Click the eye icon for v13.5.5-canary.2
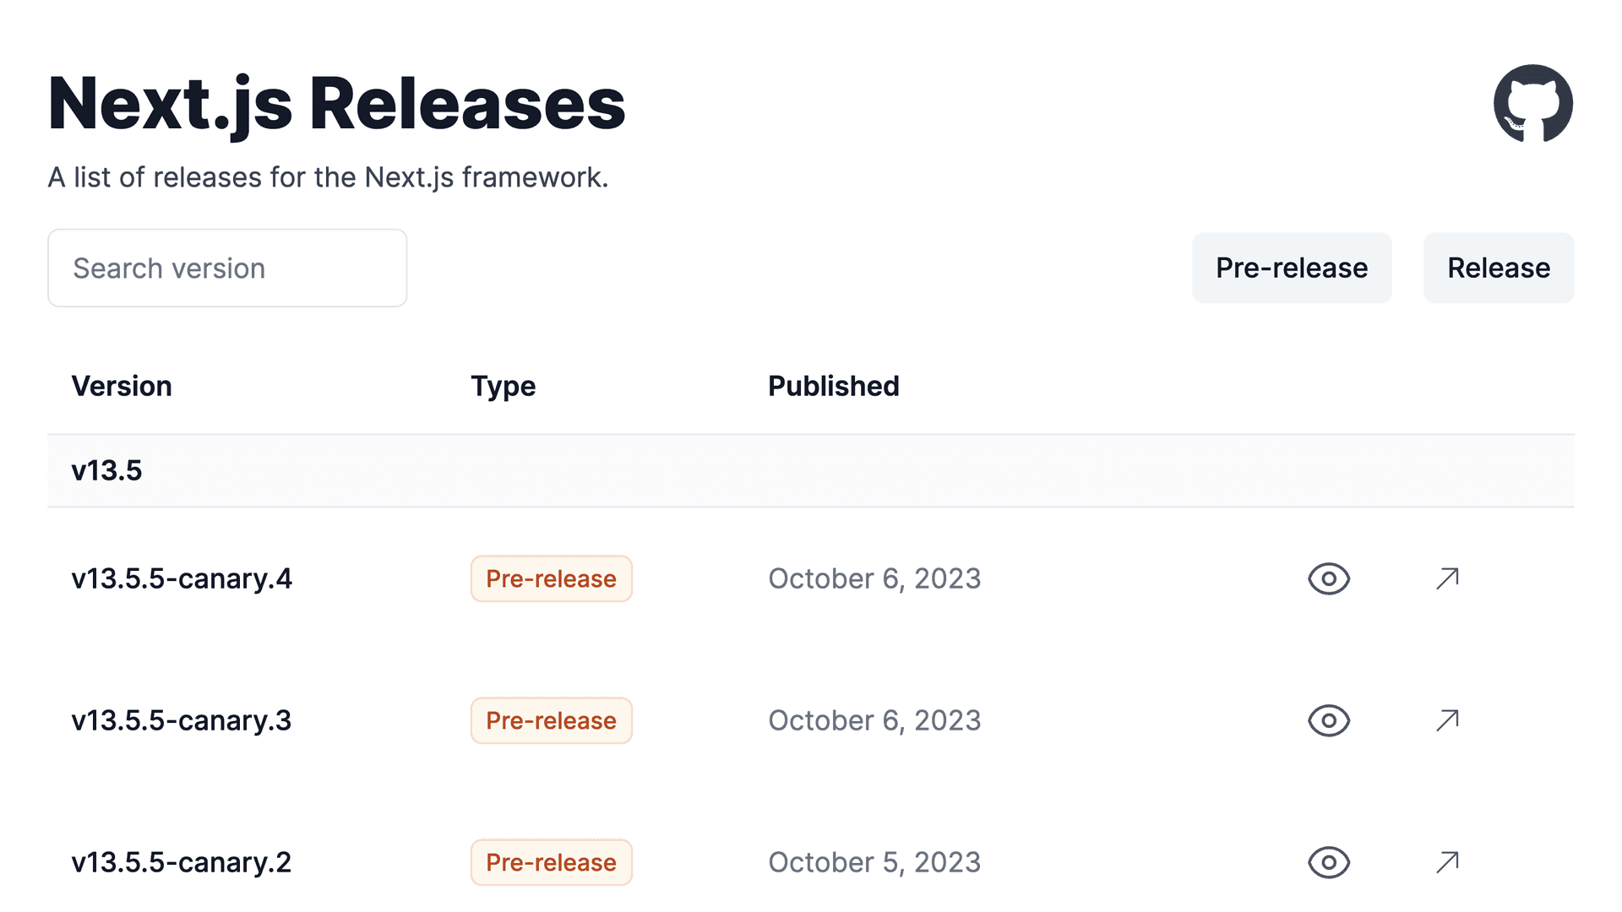This screenshot has width=1622, height=912. 1327,862
